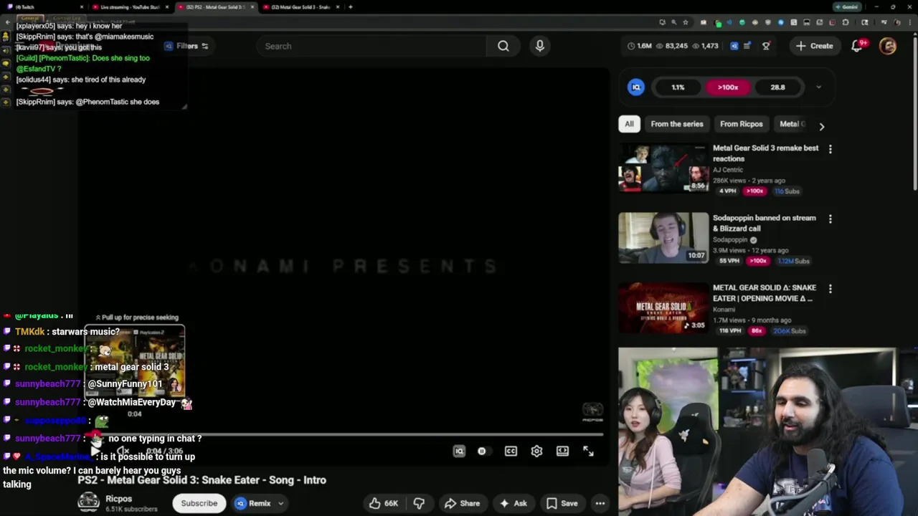Click the round IQ badge above recommendations

636,87
